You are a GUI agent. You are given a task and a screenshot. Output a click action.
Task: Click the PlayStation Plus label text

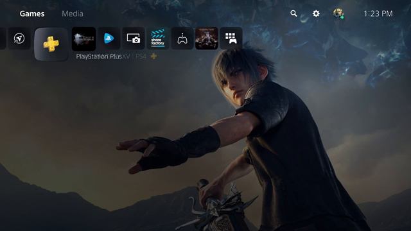click(x=99, y=56)
